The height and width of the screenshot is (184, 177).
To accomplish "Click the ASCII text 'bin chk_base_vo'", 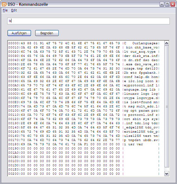I will (x=142, y=48).
